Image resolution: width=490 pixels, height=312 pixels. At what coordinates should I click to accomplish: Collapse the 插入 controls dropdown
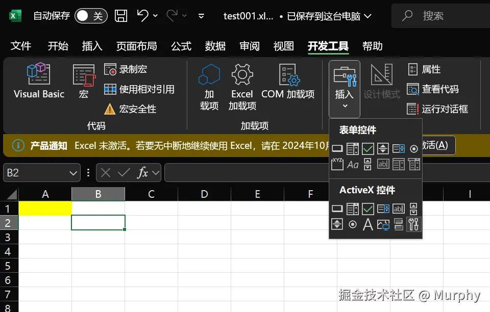point(345,89)
